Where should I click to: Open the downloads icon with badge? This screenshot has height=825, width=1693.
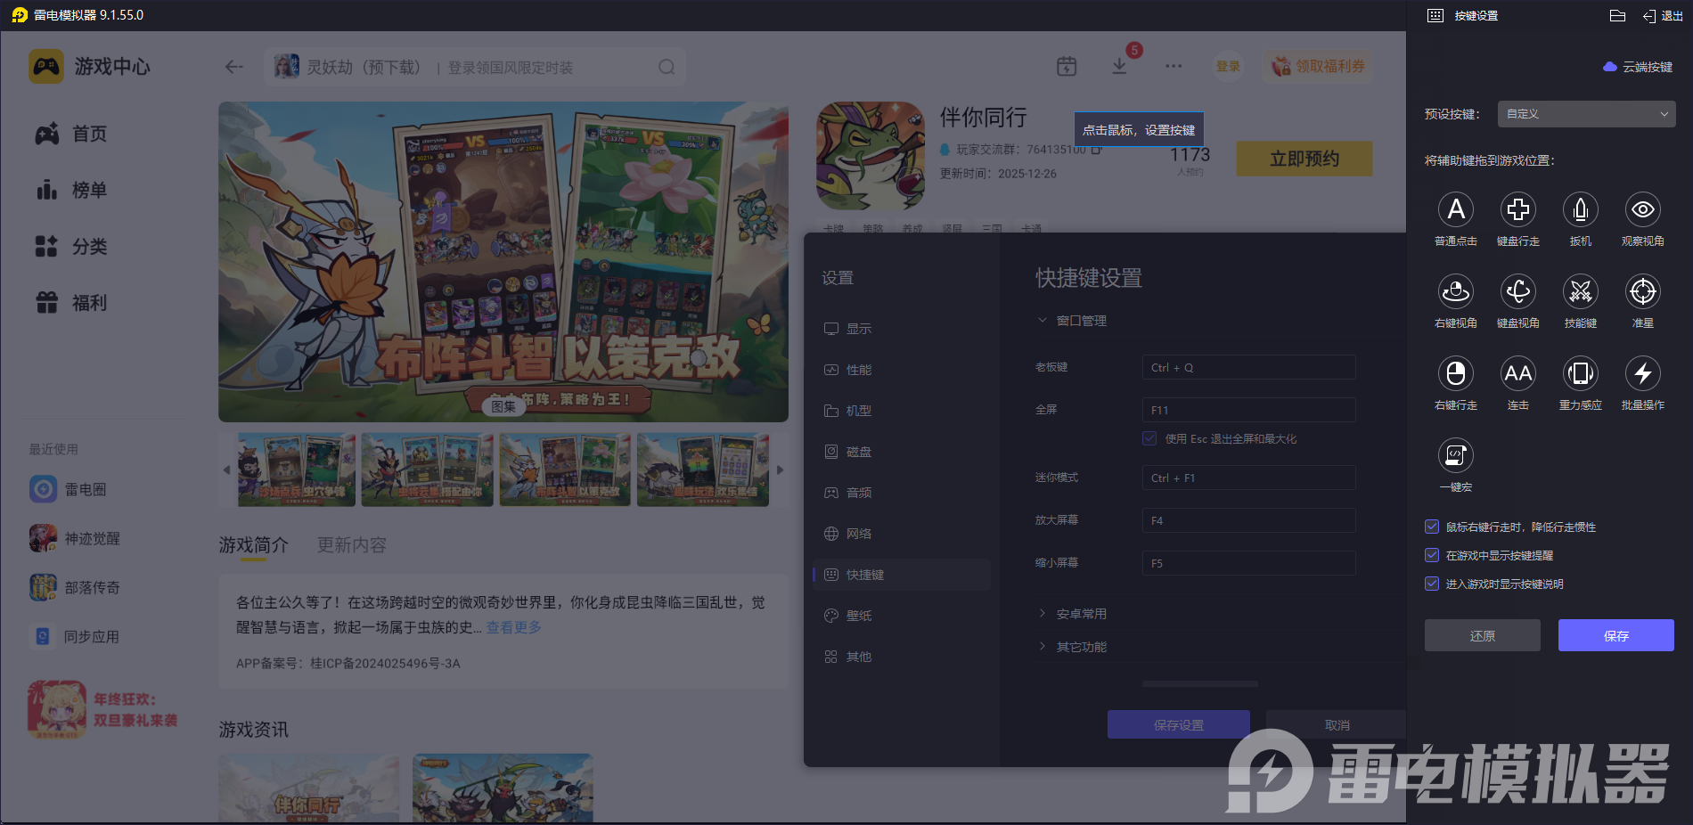coord(1120,66)
